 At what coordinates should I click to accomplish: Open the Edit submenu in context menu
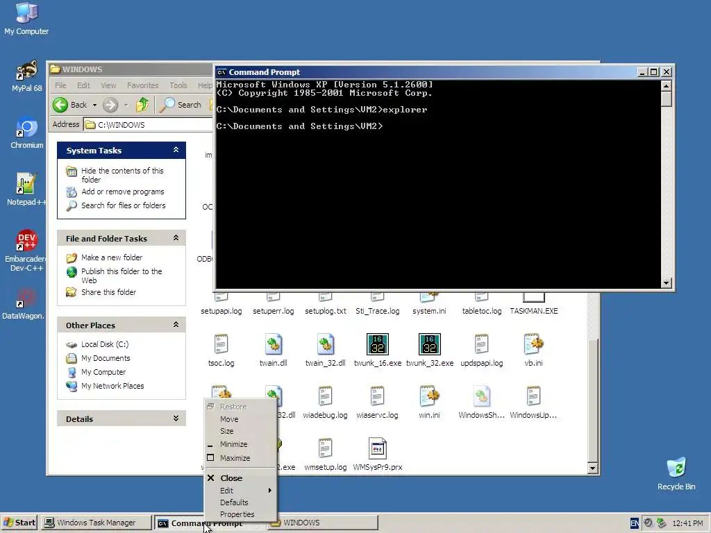point(240,491)
